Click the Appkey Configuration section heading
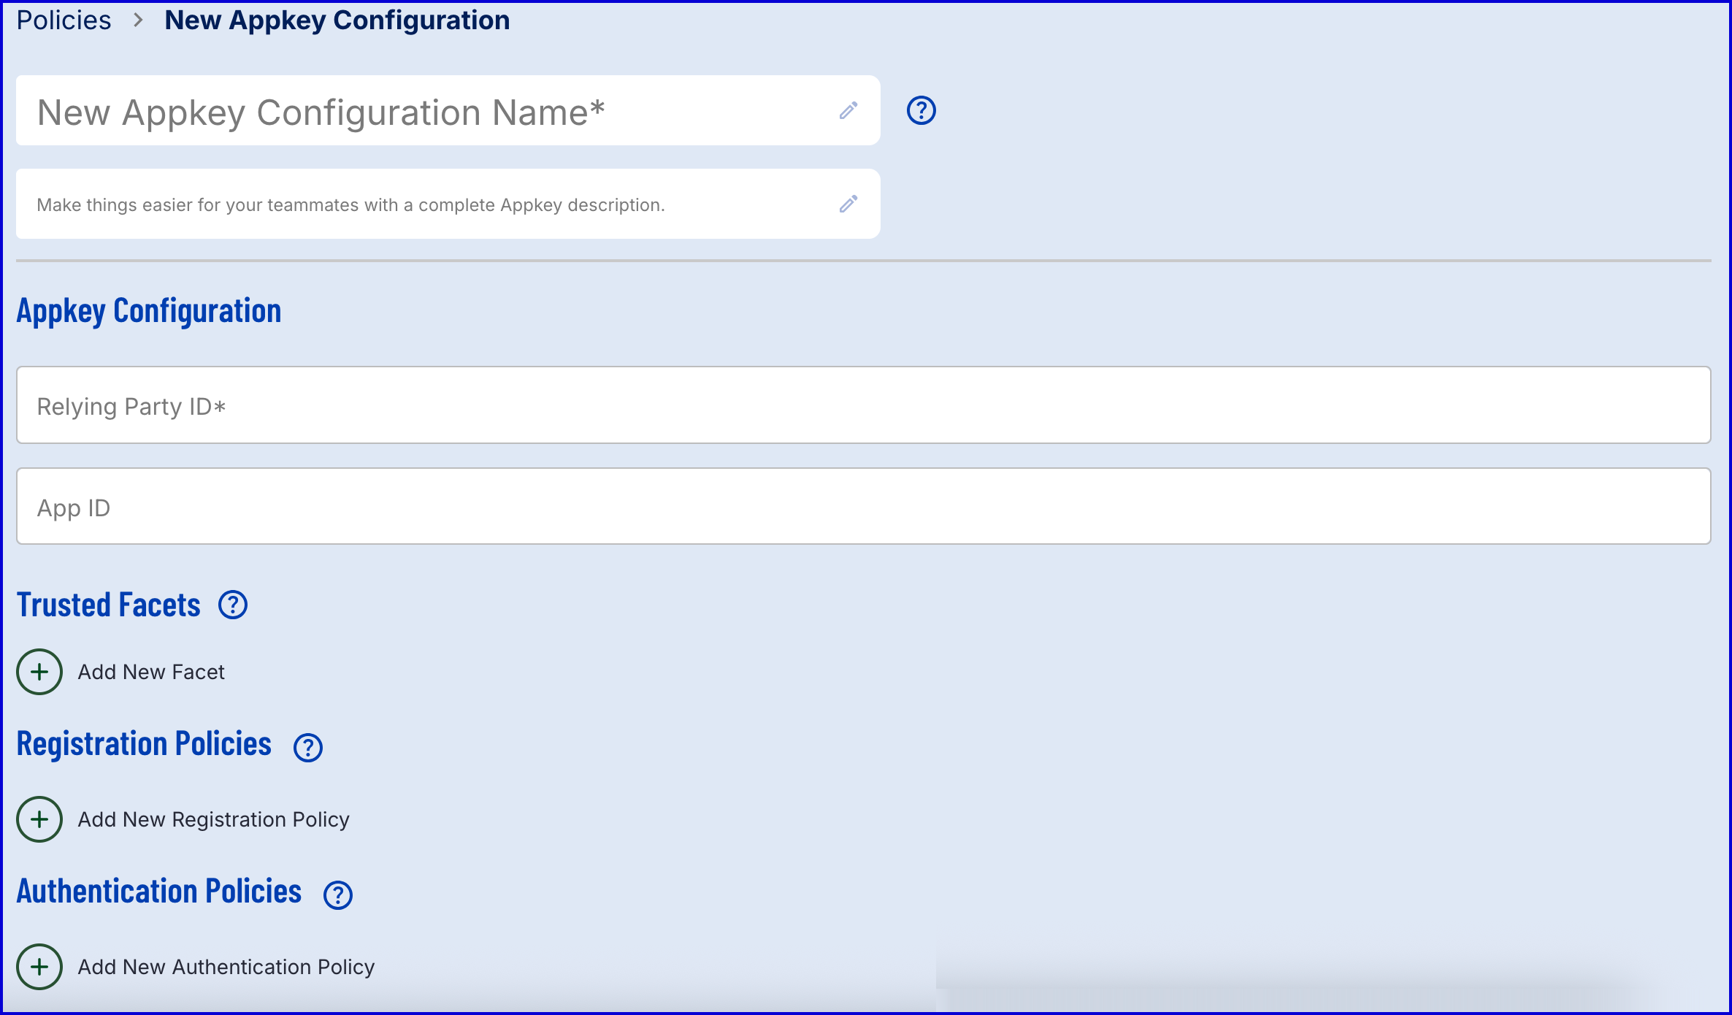 point(149,311)
